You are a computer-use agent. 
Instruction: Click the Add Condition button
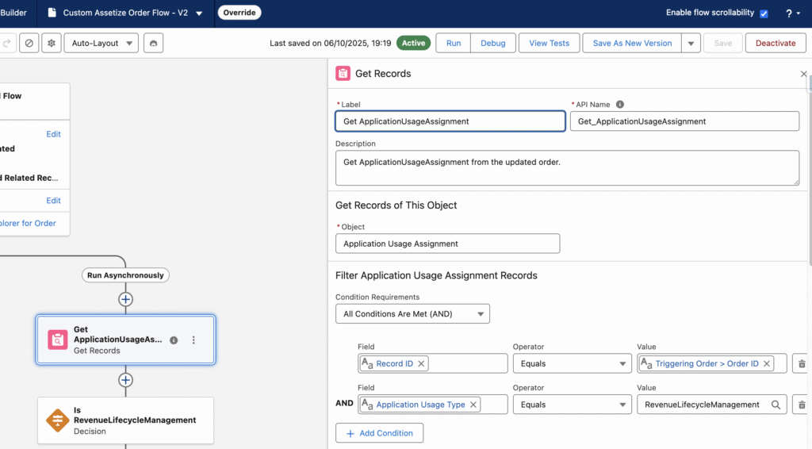pyautogui.click(x=379, y=433)
